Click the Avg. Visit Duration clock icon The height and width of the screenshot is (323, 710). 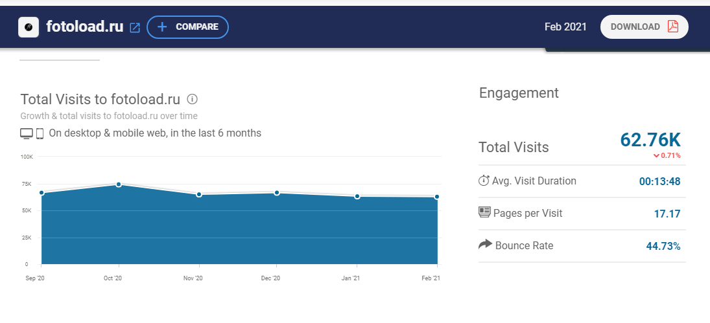pos(484,181)
